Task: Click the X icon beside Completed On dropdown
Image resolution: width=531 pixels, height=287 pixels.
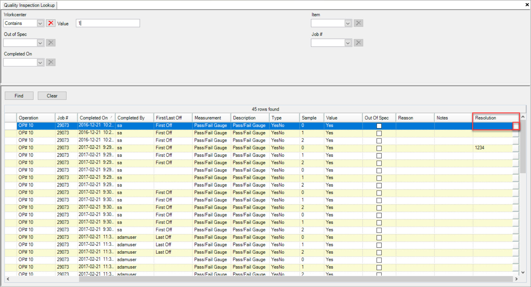Action: pyautogui.click(x=51, y=62)
